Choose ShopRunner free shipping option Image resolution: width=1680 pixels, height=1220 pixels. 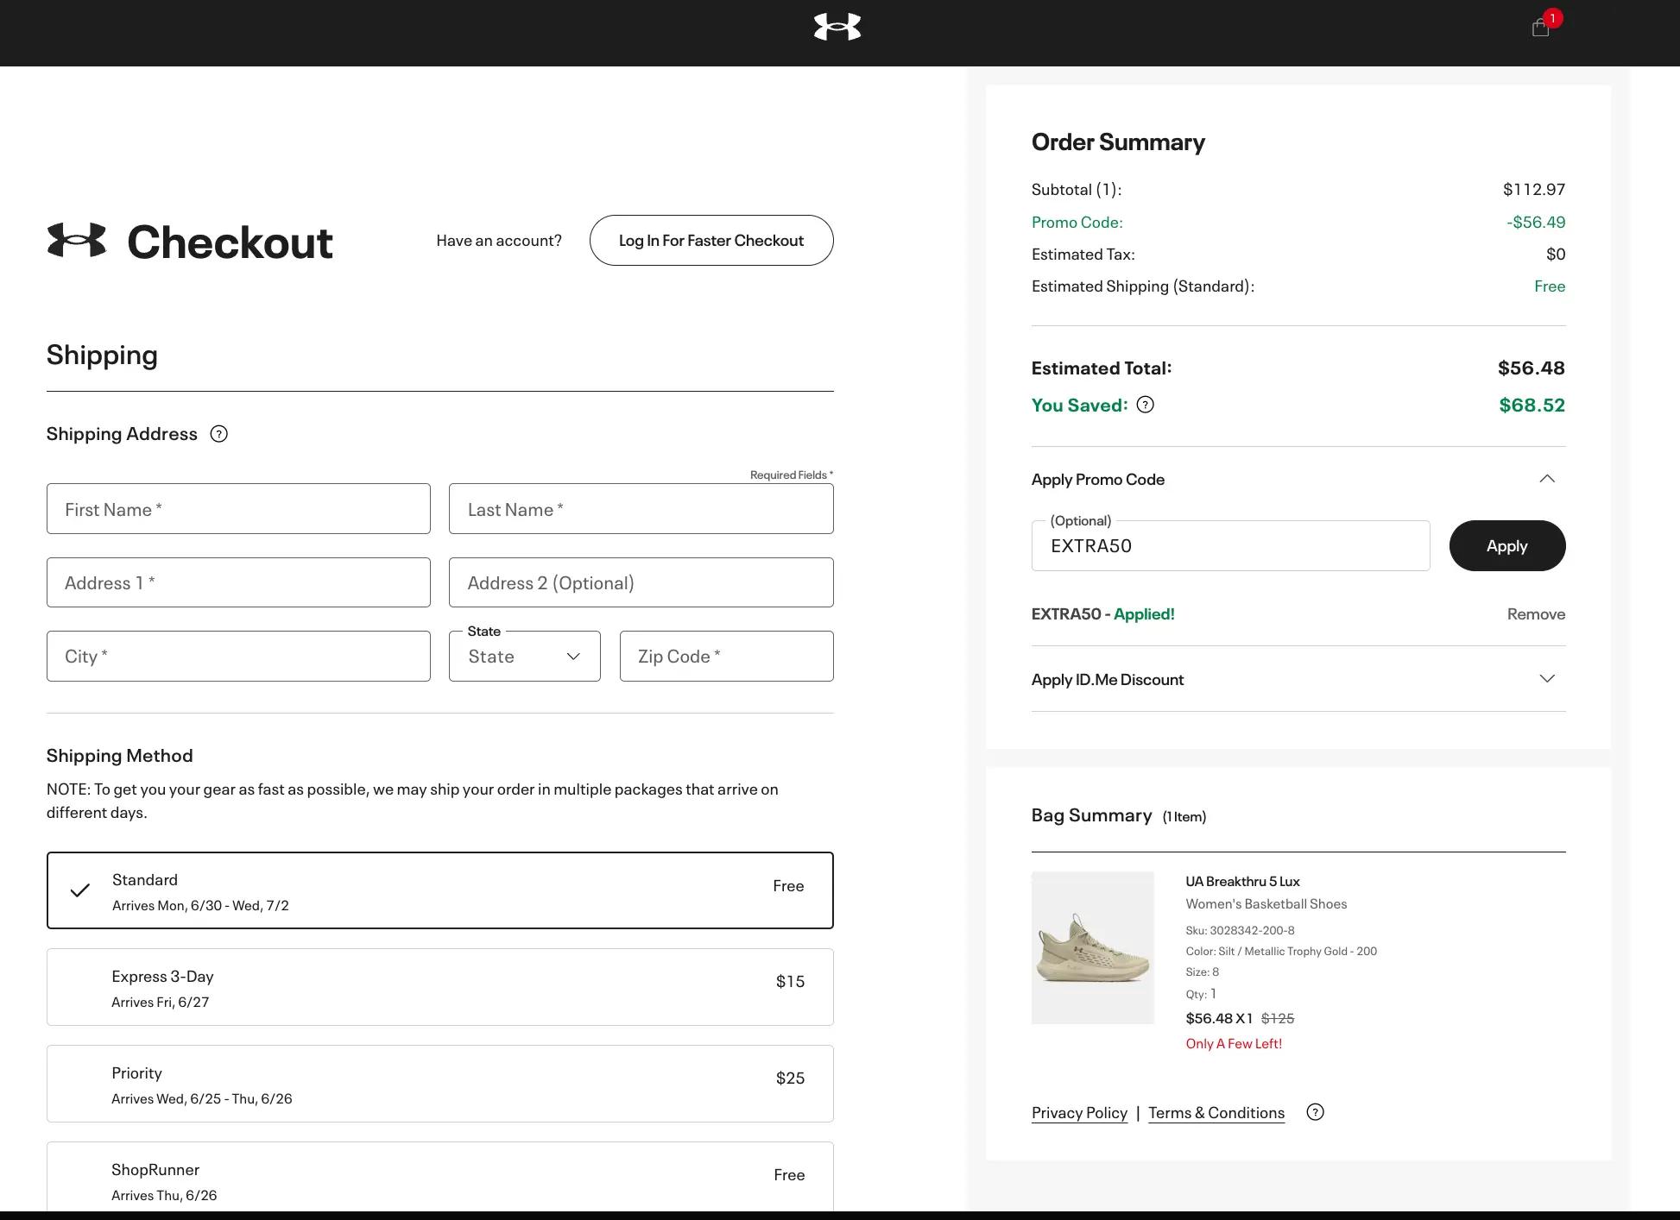439,1179
